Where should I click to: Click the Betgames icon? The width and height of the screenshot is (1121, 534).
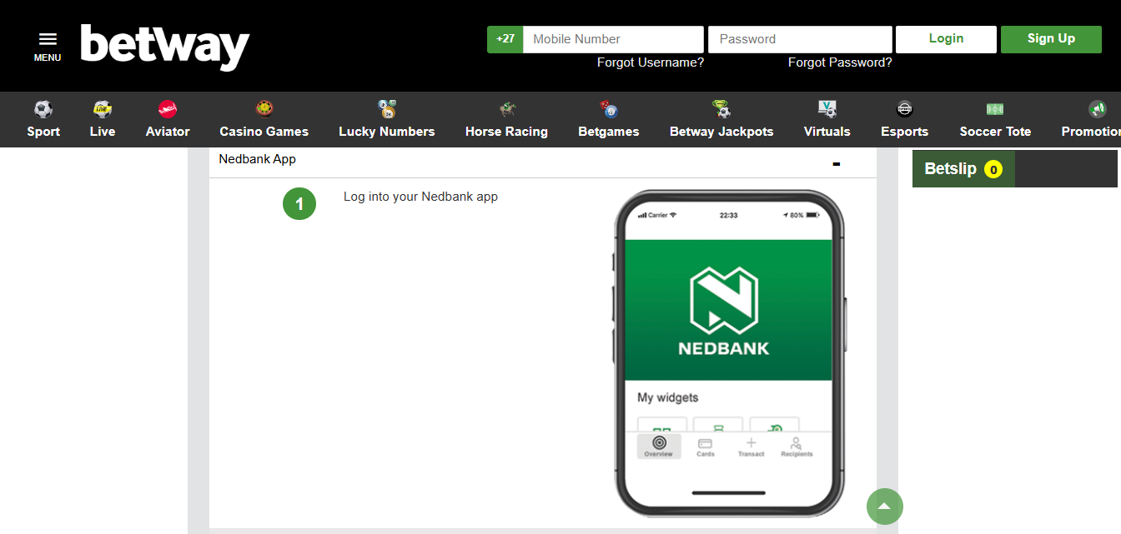608,108
